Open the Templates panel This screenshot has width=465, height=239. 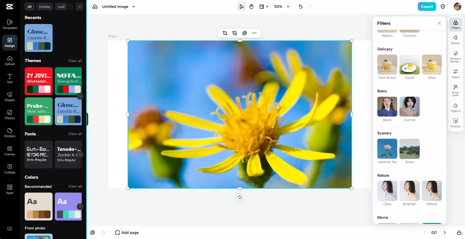[10, 24]
